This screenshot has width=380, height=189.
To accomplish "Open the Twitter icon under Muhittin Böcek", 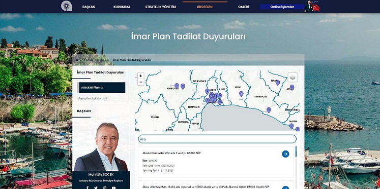I will pos(96,187).
